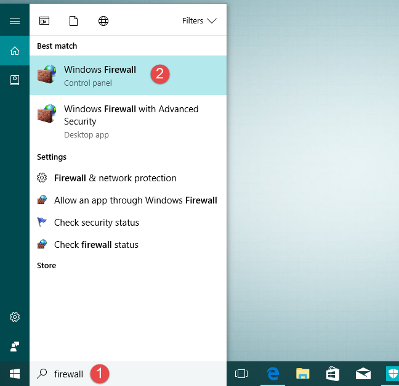The image size is (399, 386).
Task: Open Firewall & network protection setting
Action: [x=128, y=178]
